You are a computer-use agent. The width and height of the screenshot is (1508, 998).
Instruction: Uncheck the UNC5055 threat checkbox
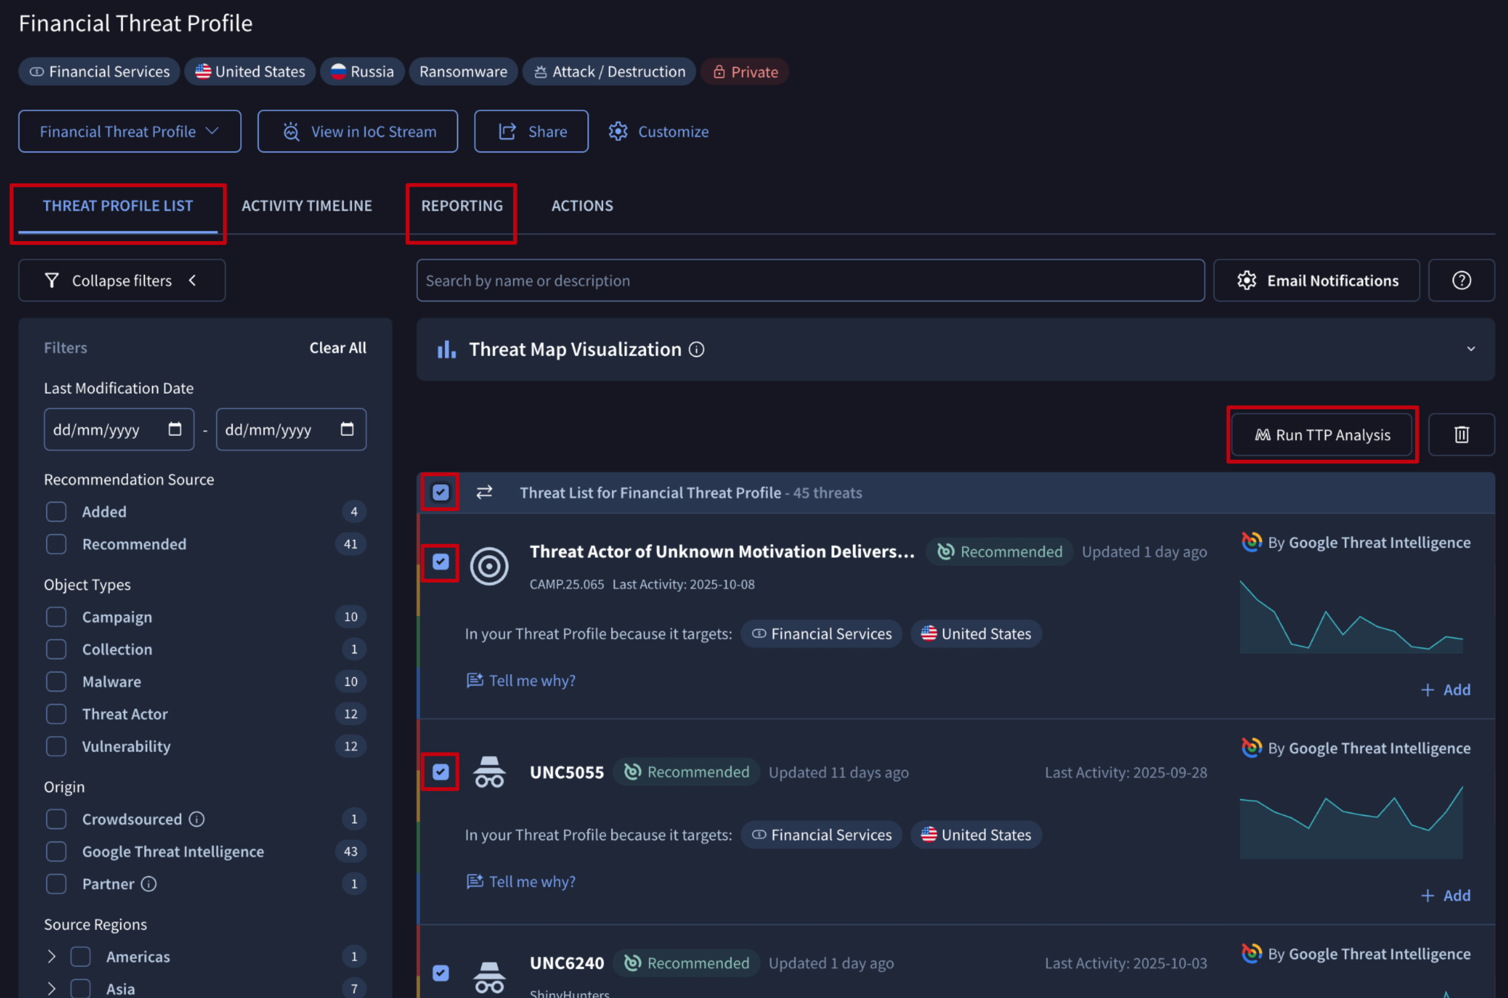click(x=440, y=772)
